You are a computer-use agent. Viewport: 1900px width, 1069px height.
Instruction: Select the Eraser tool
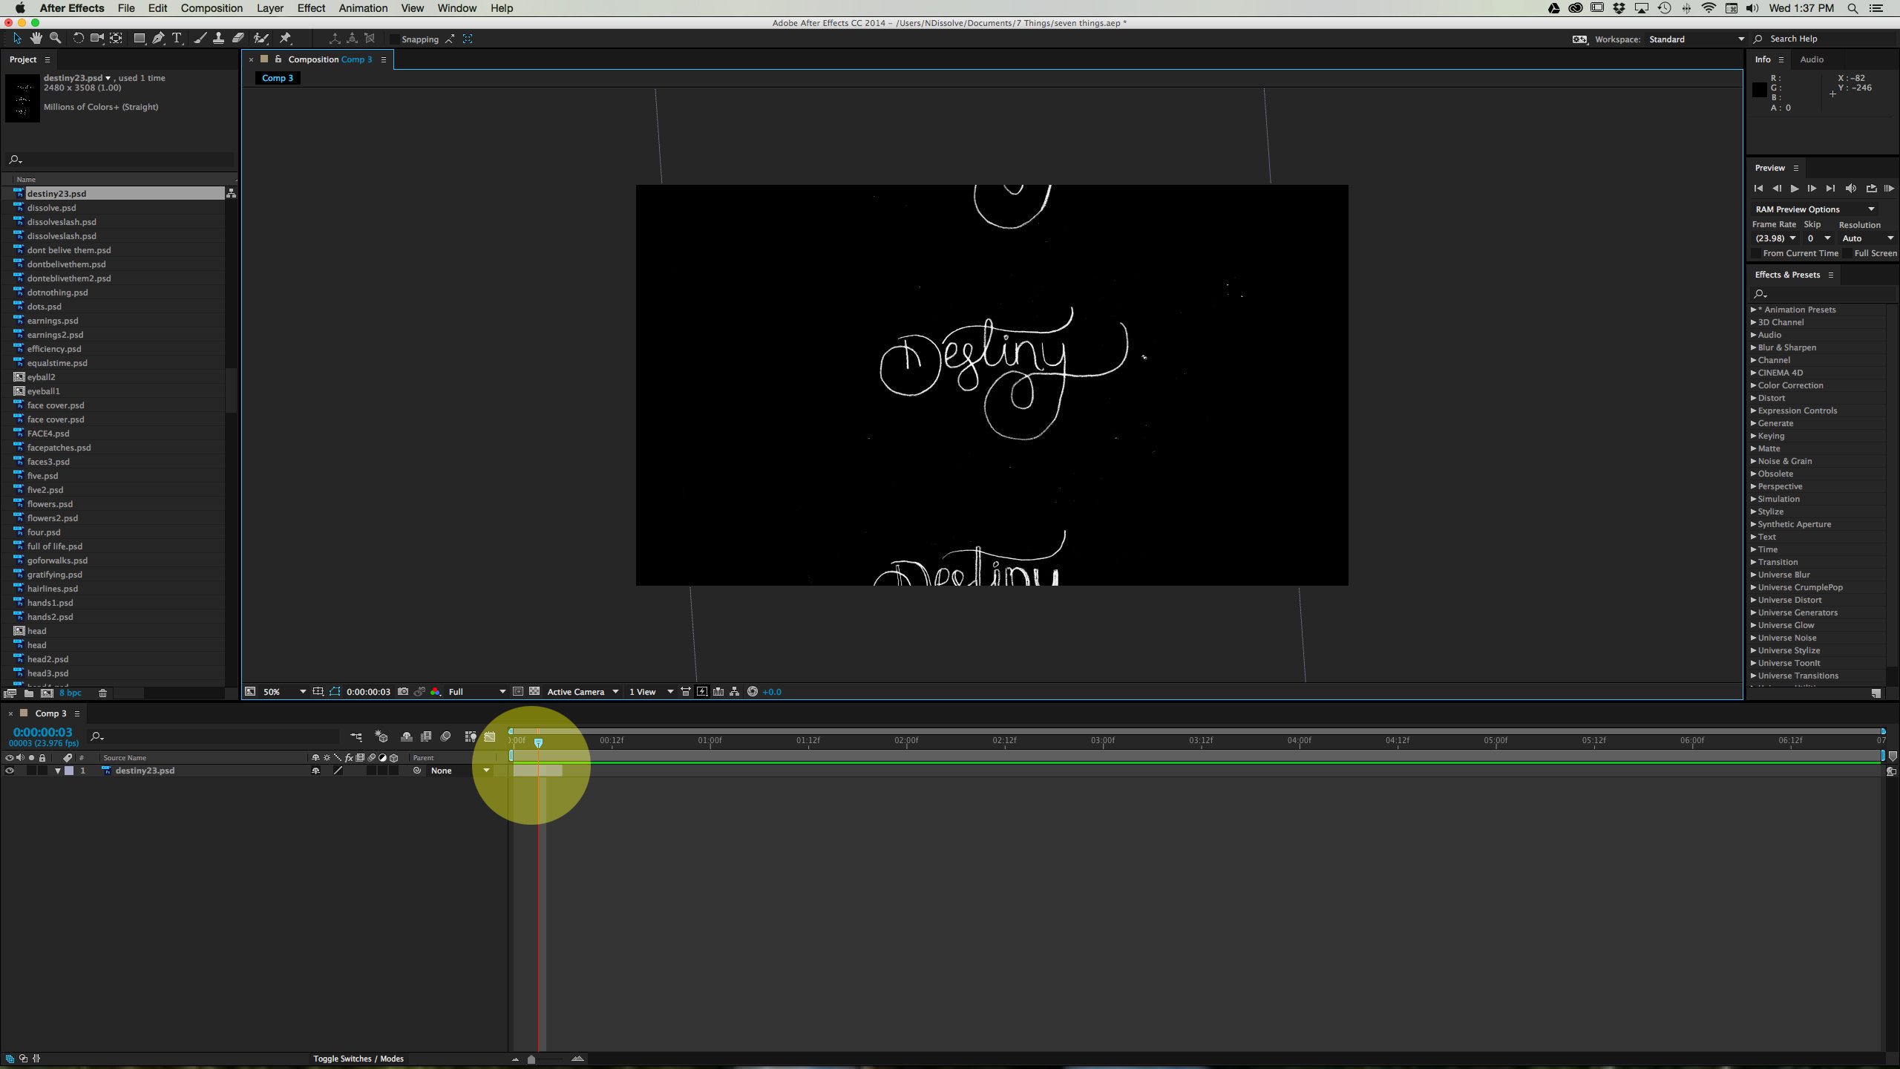[x=237, y=38]
